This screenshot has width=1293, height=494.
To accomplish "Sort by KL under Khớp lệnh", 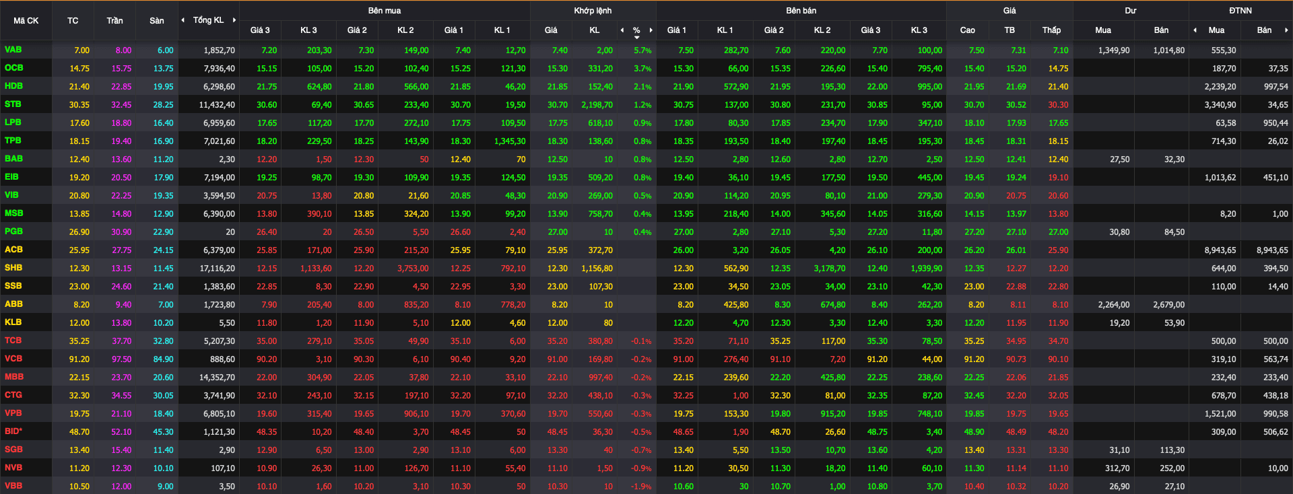I will click(594, 30).
